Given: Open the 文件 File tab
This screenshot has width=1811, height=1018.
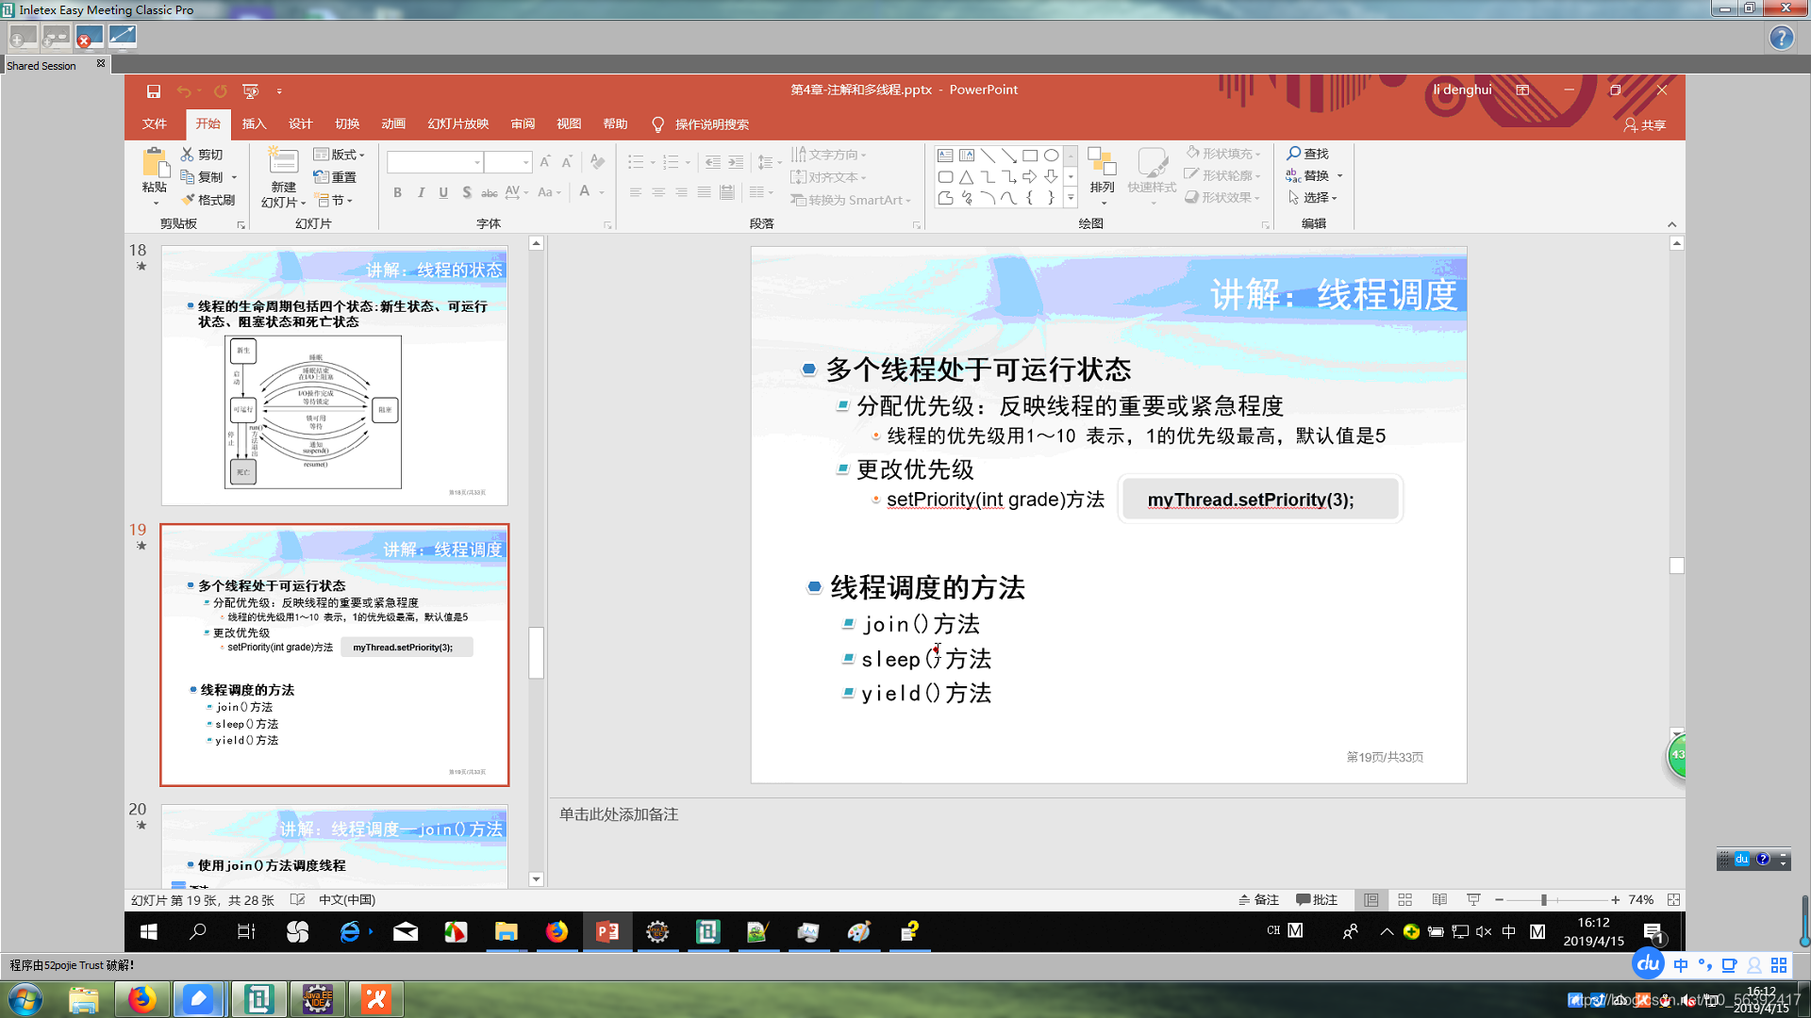Looking at the screenshot, I should pyautogui.click(x=155, y=124).
